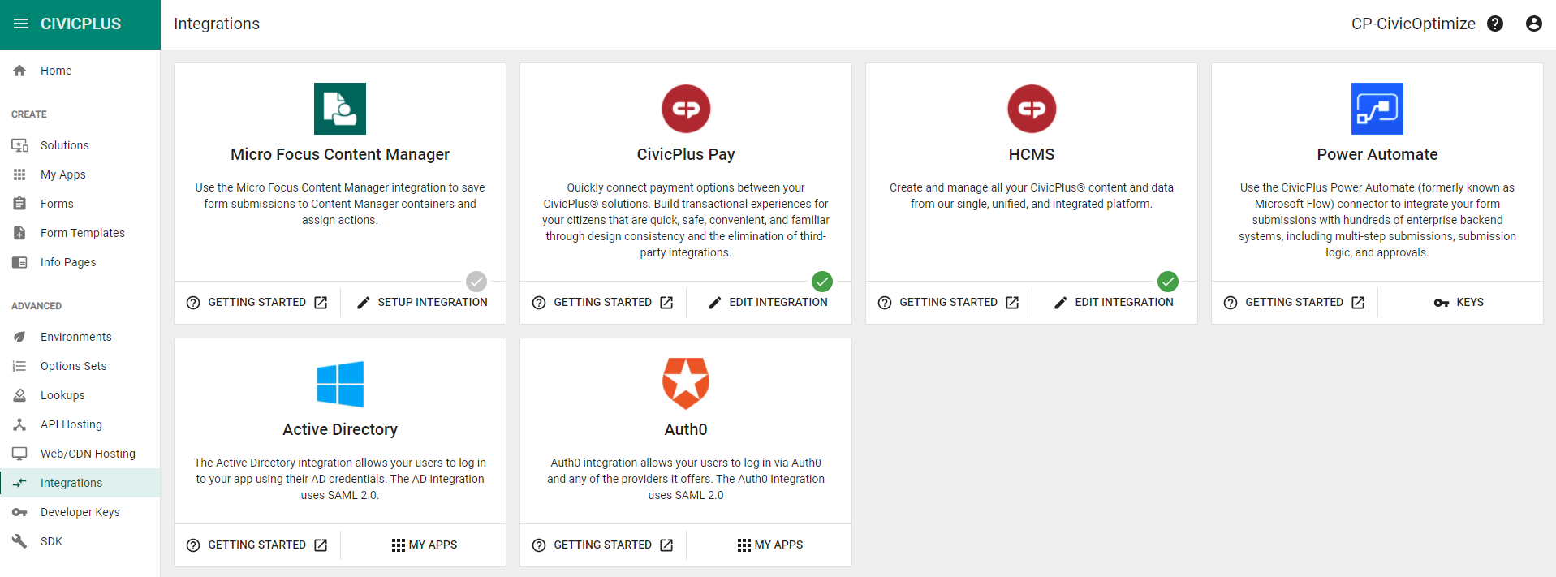Click My Apps on Auth0 card
This screenshot has width=1556, height=577.
(769, 545)
